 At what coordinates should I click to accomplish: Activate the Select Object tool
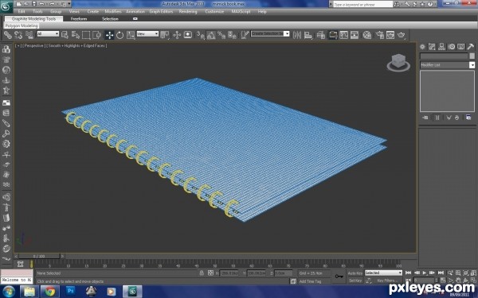(65, 35)
